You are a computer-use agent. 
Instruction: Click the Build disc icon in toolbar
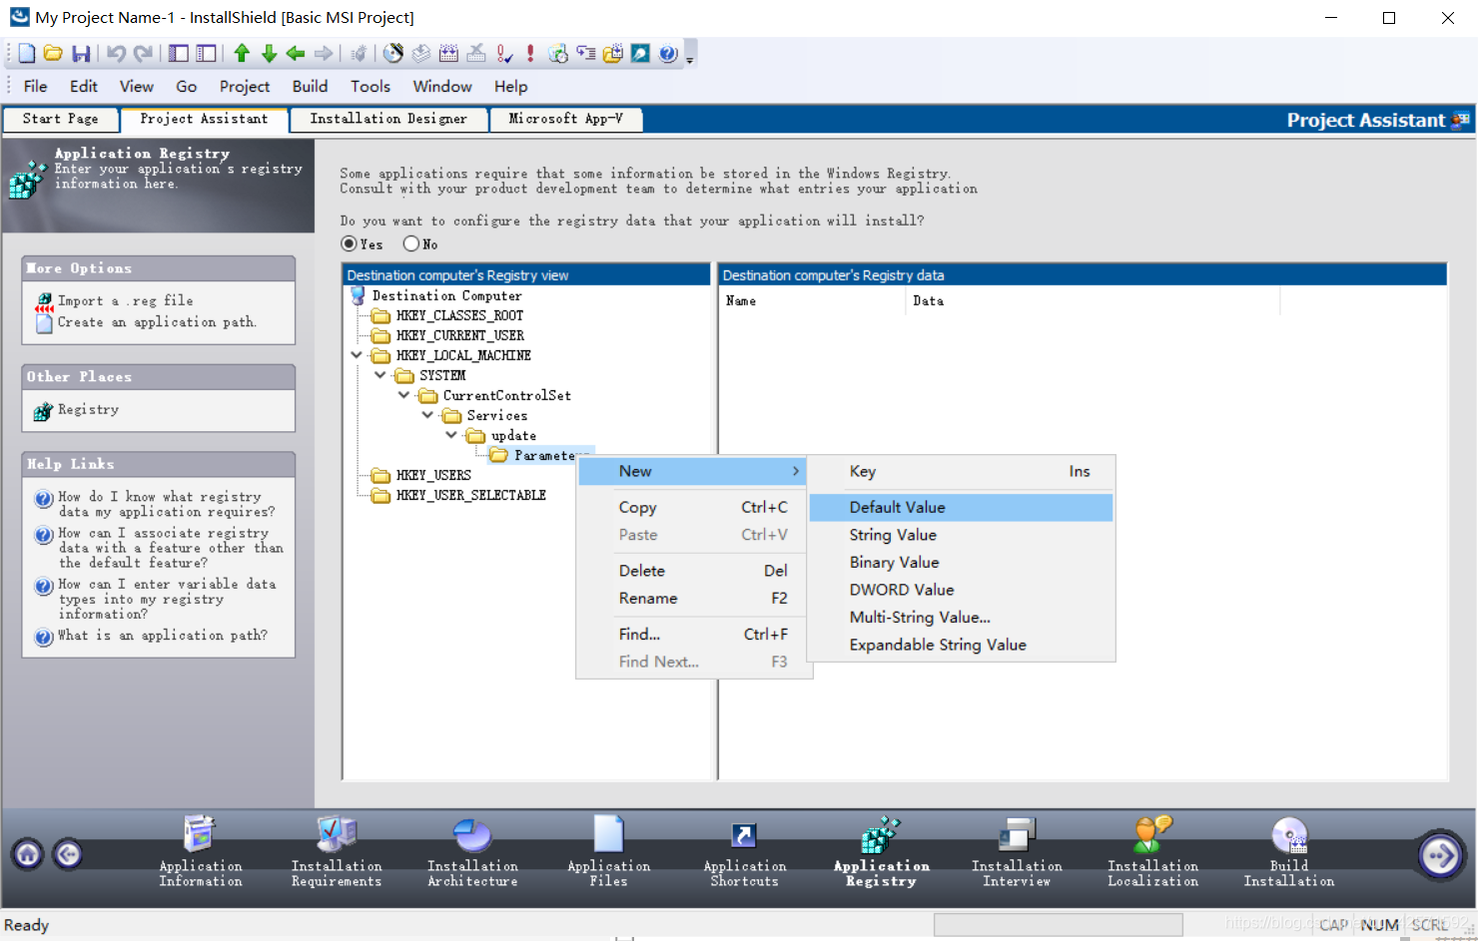click(393, 53)
